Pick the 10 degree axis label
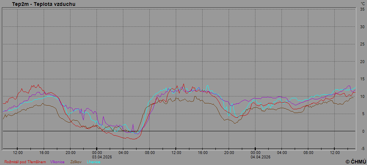 pyautogui.click(x=362, y=96)
